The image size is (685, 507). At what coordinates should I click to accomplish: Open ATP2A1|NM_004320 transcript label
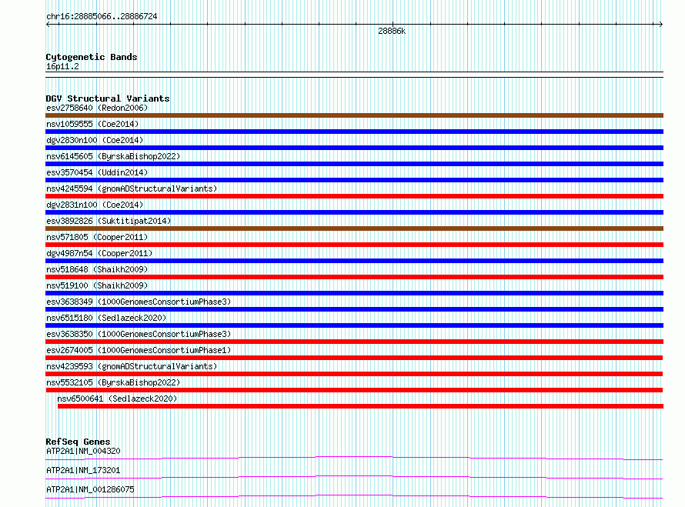(x=83, y=451)
